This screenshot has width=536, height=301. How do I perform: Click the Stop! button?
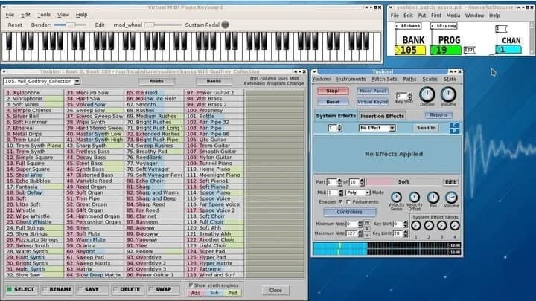(x=333, y=91)
